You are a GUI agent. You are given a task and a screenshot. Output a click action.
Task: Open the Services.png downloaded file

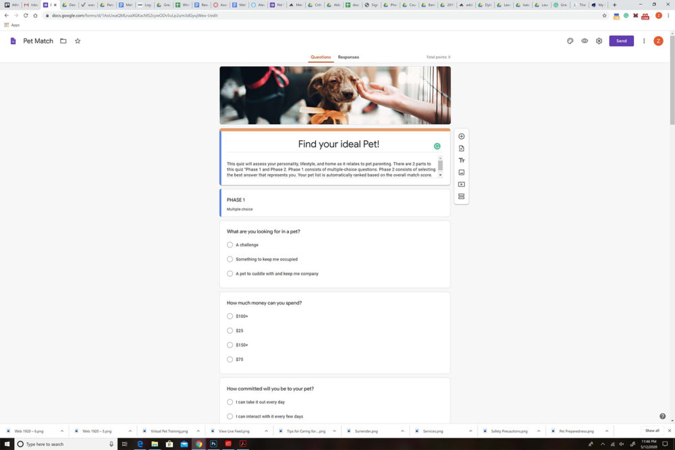(433, 431)
